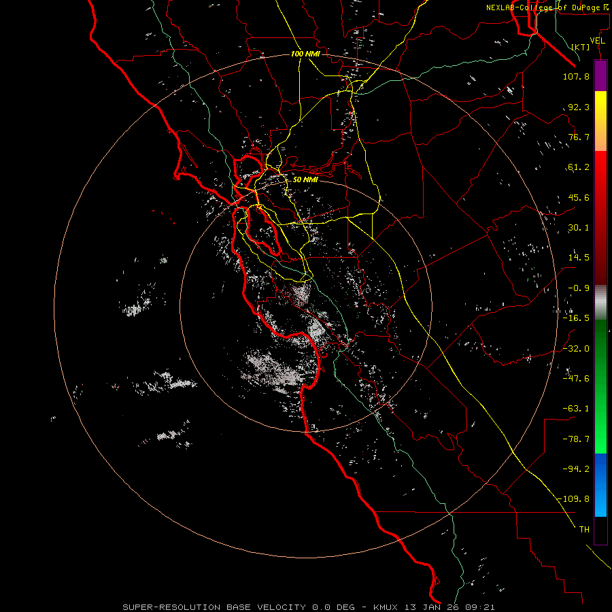Select the -0.9 scale value
This screenshot has width=612, height=612.
coord(579,288)
